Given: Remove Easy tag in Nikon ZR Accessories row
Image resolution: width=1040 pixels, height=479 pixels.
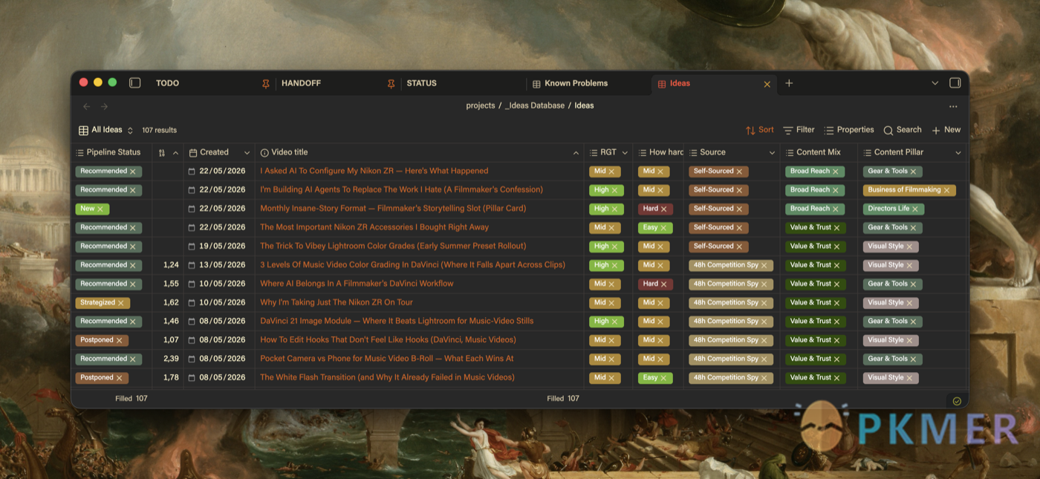Looking at the screenshot, I should pos(663,228).
